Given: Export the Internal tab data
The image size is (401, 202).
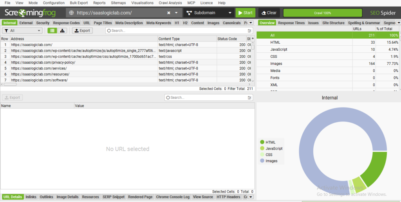Looking at the screenshot, I should click(82, 30).
